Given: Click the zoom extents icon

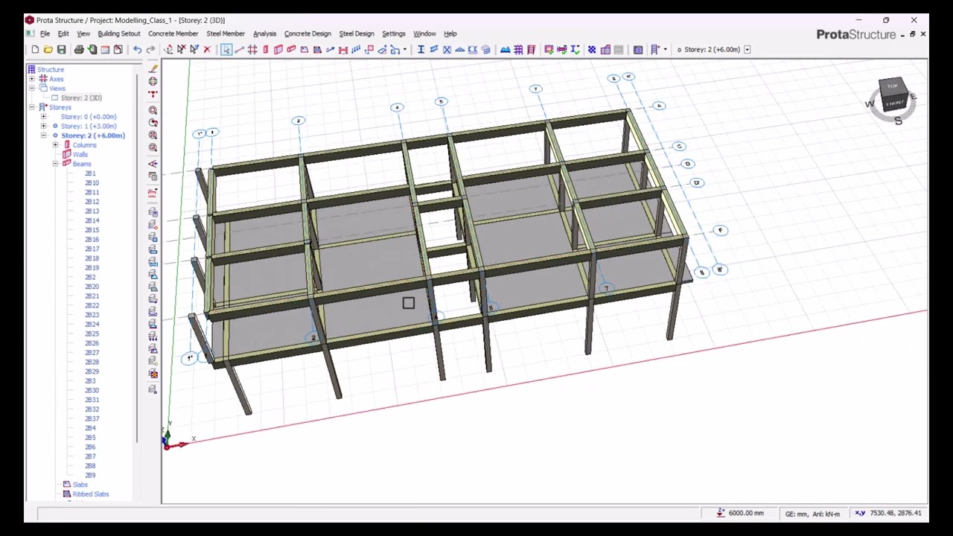Looking at the screenshot, I should [x=153, y=135].
